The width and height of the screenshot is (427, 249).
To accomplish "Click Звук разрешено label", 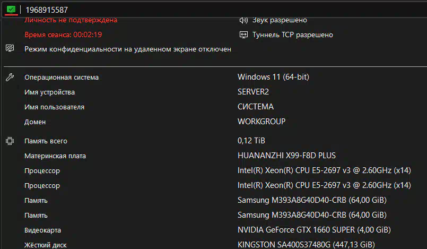I will 280,20.
